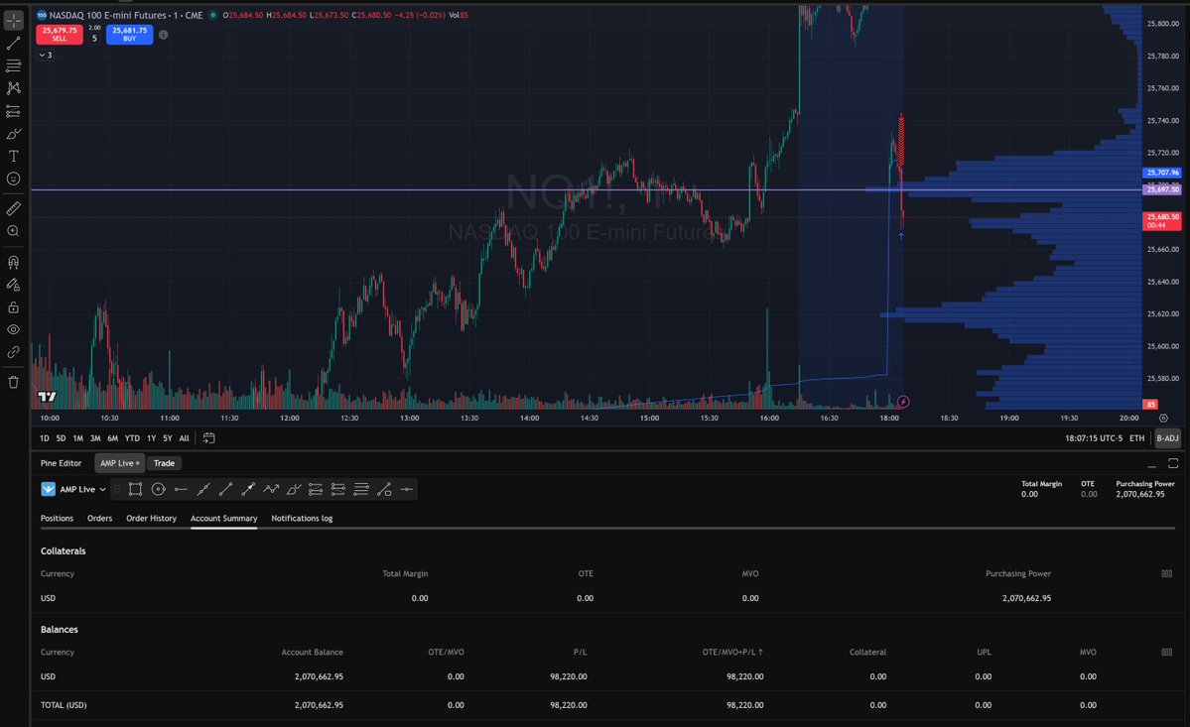Set the chart range to YTD
Image resolution: width=1190 pixels, height=727 pixels.
point(132,438)
